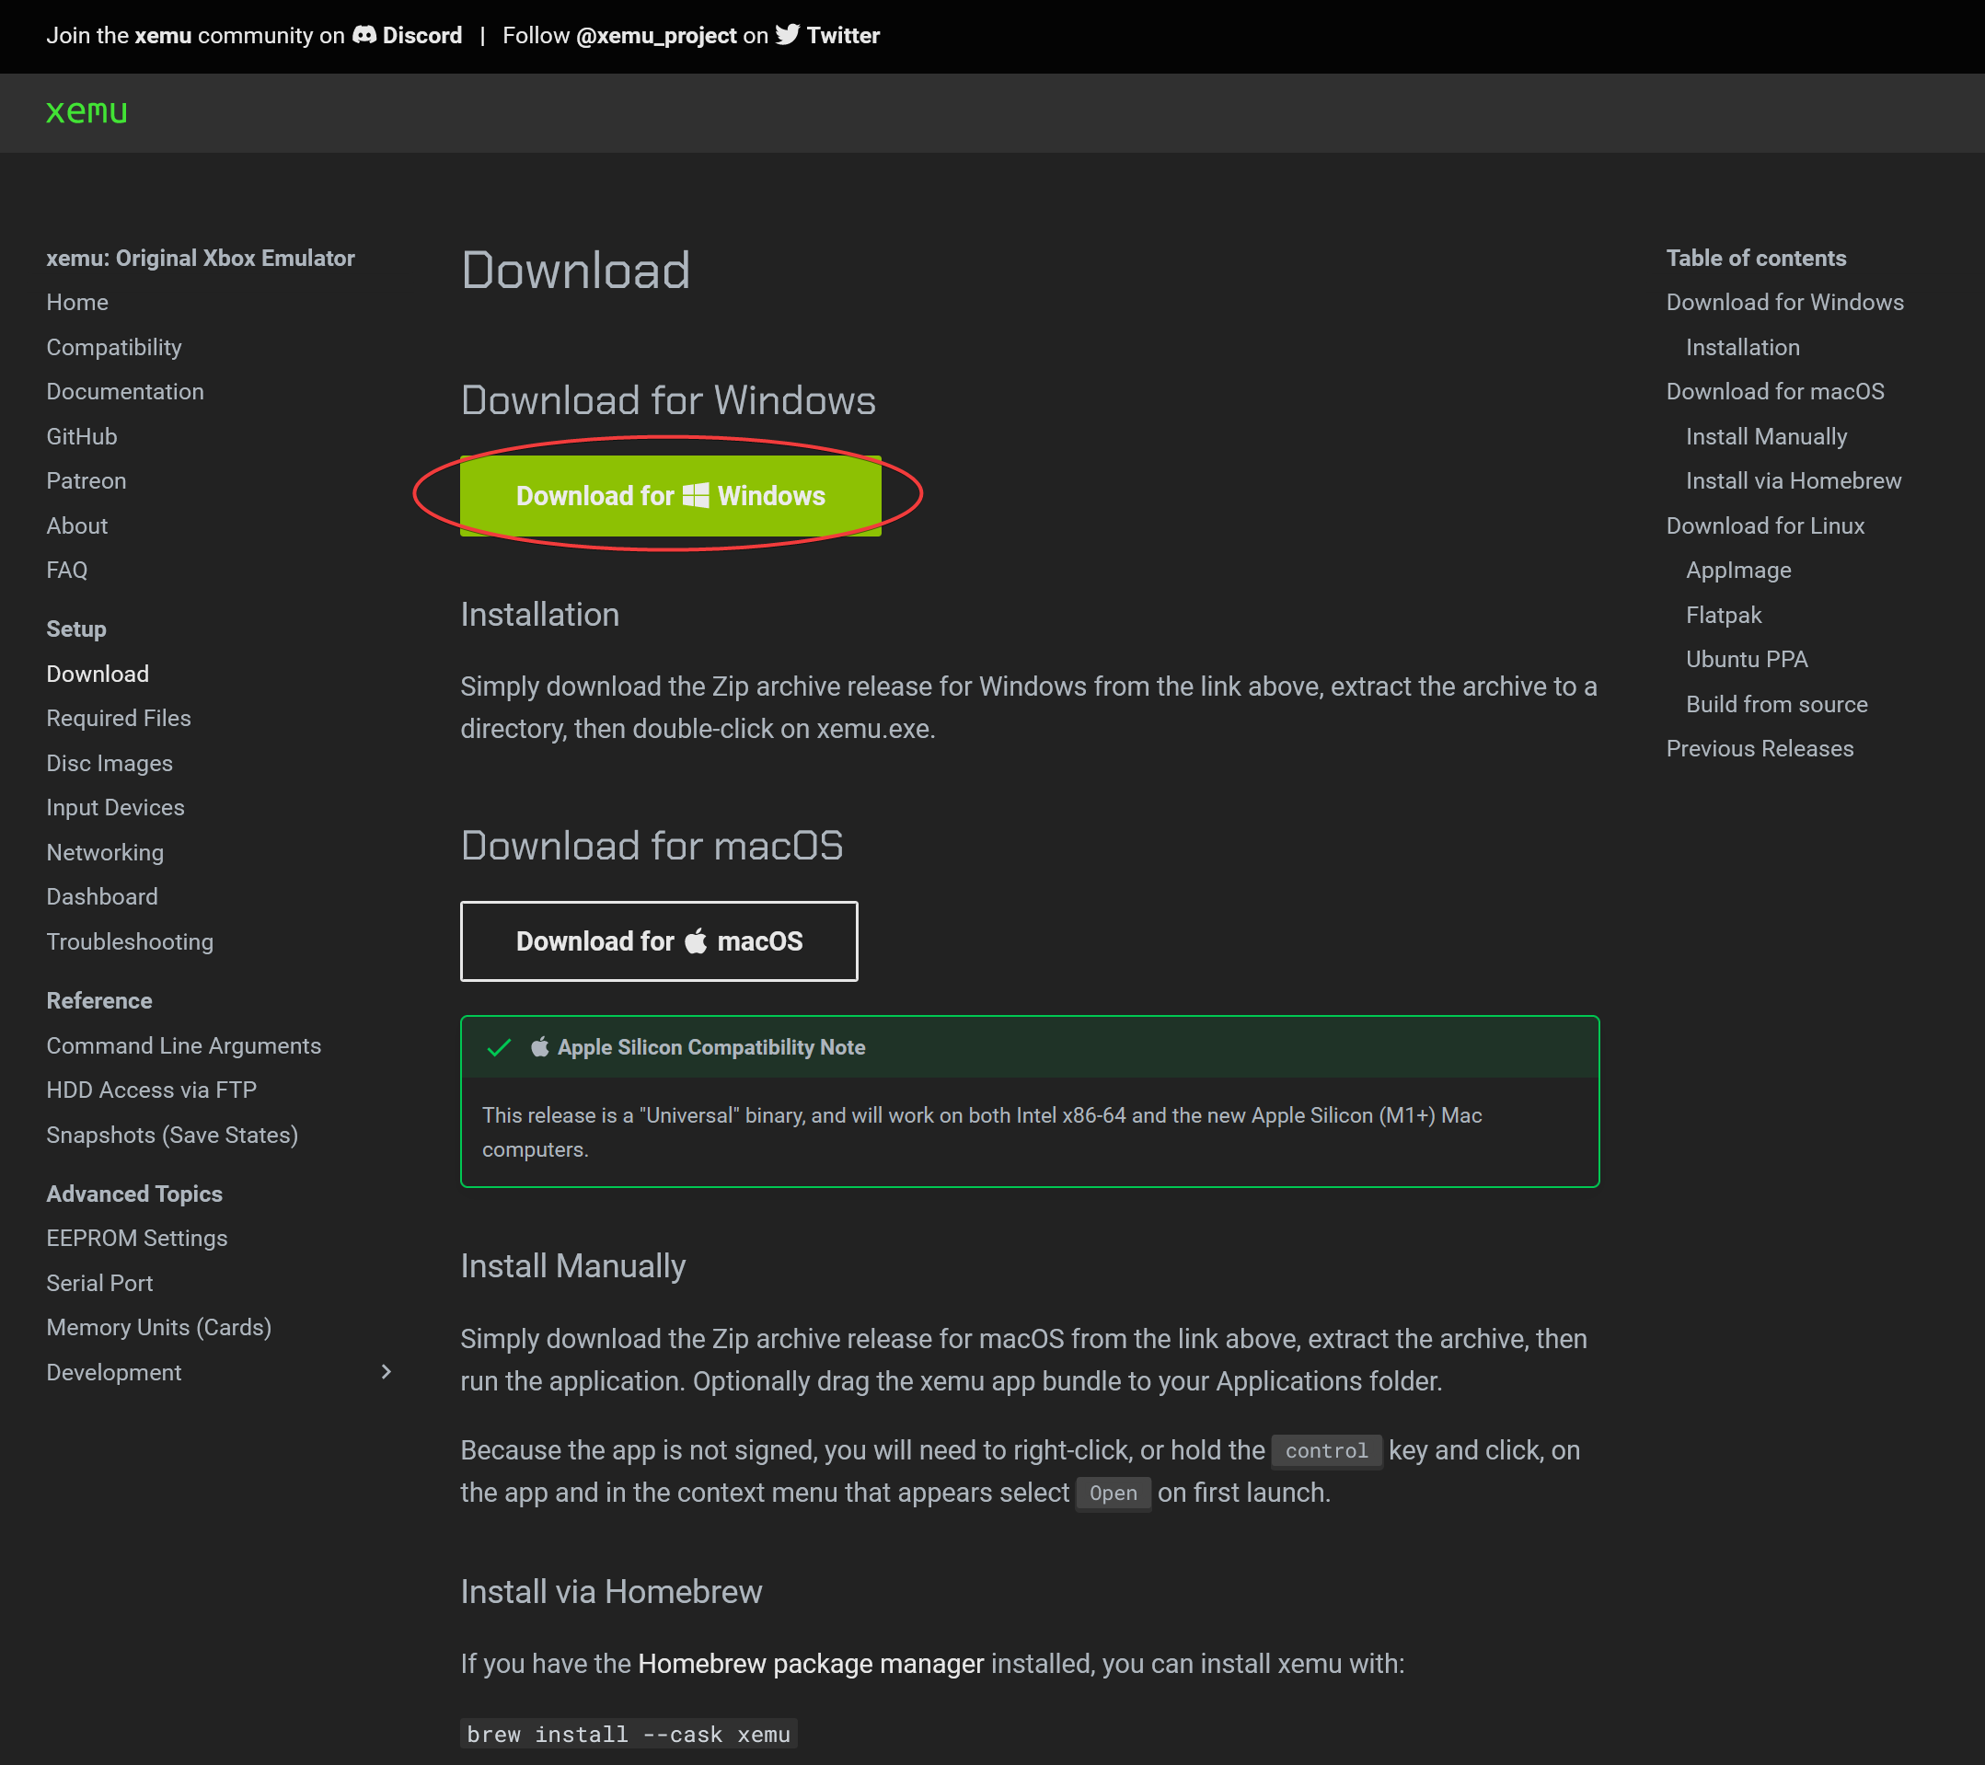Open Input Devices page

(x=116, y=808)
